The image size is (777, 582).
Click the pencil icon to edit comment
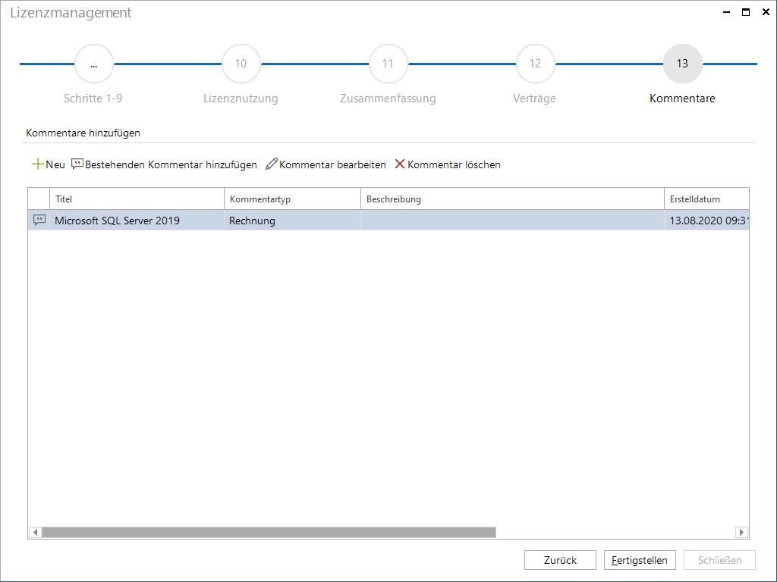pos(272,164)
